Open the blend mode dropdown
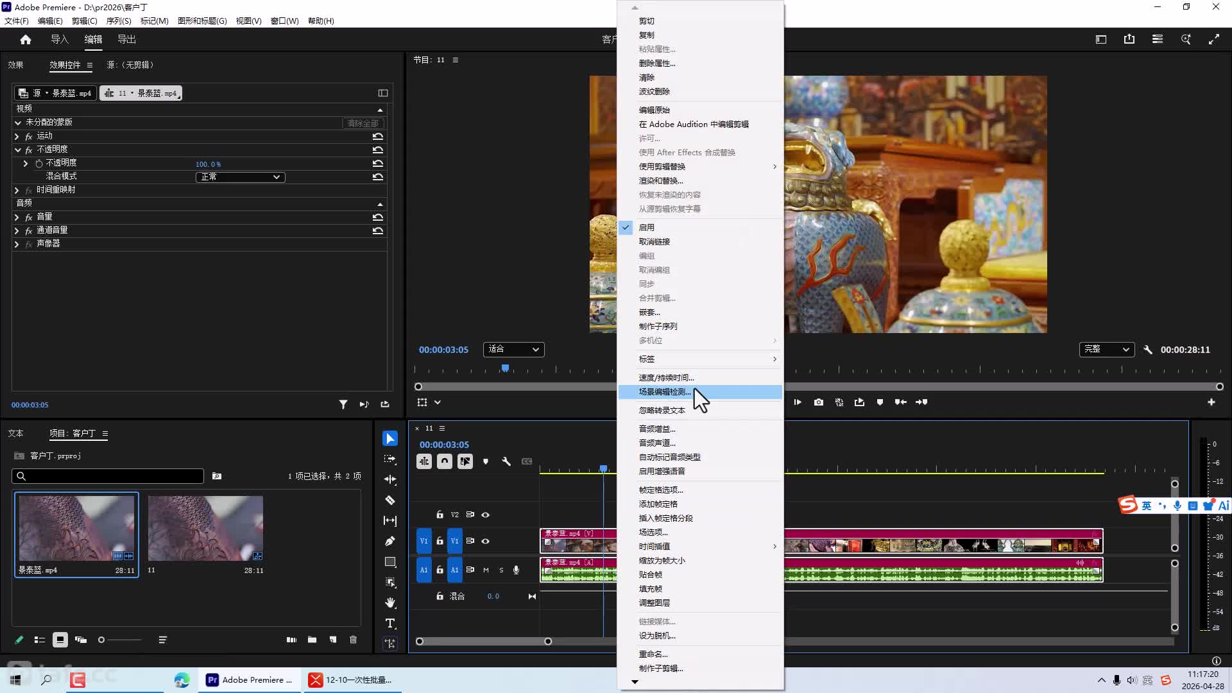 [x=240, y=177]
